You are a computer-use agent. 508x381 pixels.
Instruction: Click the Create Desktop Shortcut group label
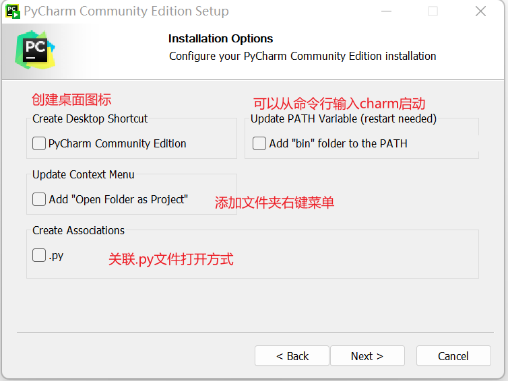pyautogui.click(x=90, y=118)
